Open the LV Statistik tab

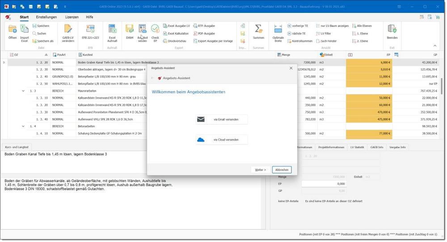[x=357, y=147]
